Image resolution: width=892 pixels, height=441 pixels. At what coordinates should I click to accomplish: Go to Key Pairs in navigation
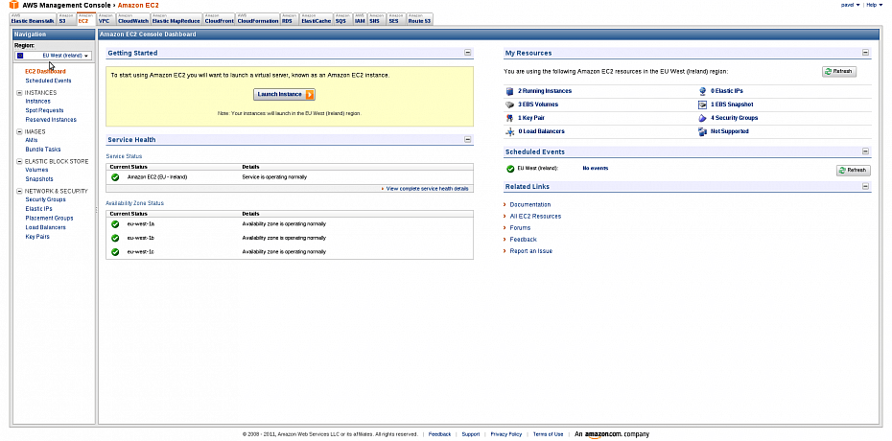pos(37,237)
